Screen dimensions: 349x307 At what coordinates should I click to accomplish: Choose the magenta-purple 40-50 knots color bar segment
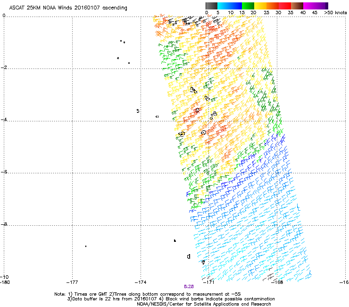[316, 6]
